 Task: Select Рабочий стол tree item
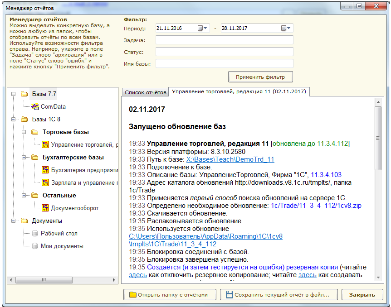[59, 233]
